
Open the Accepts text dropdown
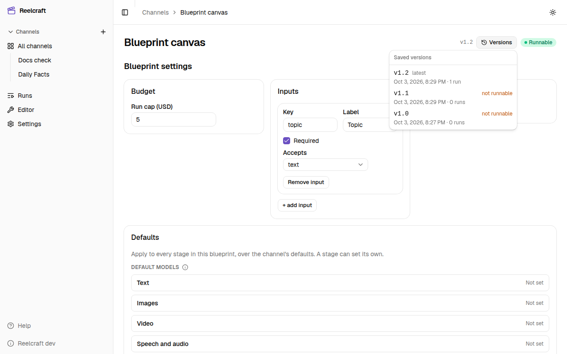[x=326, y=165]
